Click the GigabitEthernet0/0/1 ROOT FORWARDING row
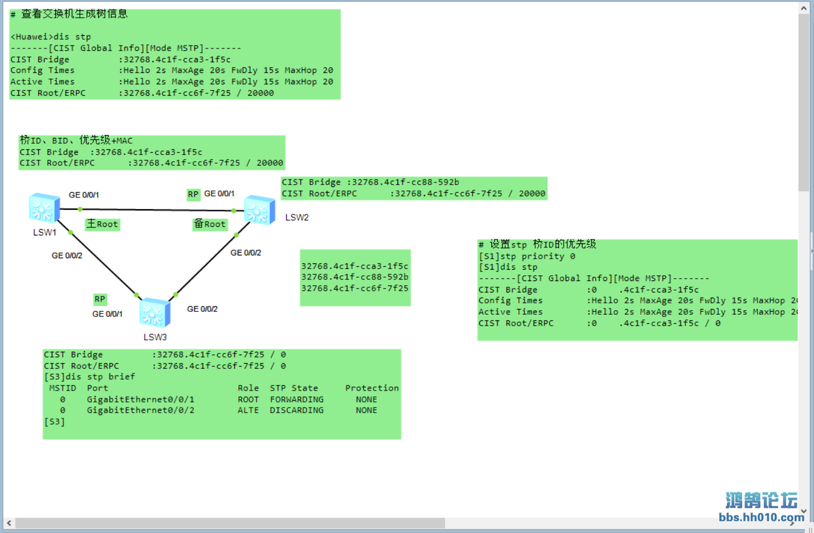 point(218,400)
